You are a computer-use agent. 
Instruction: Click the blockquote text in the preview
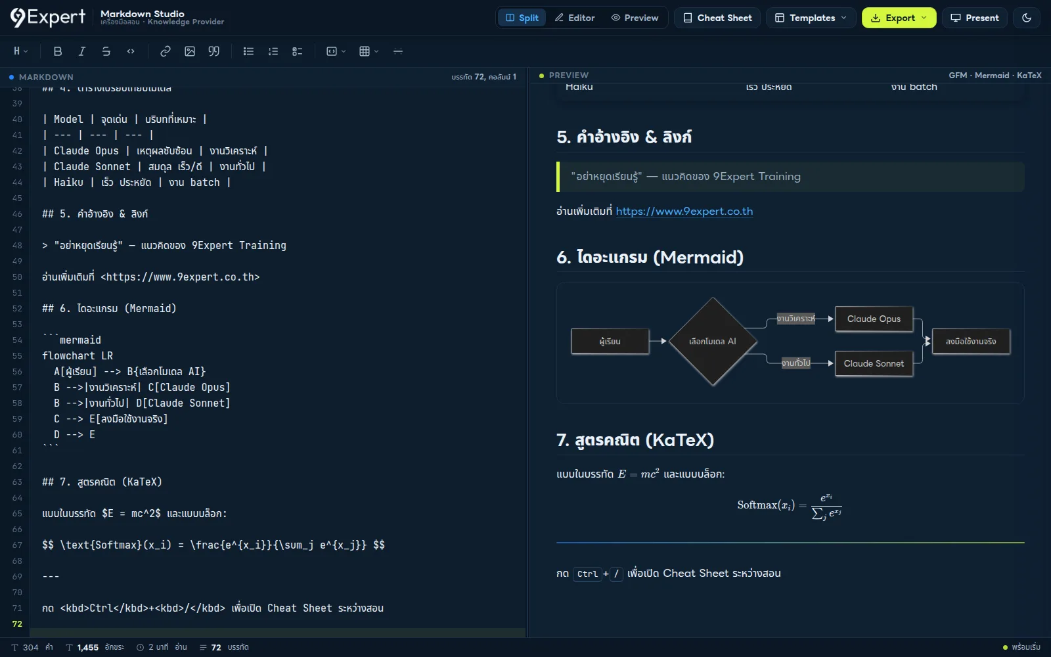point(686,177)
